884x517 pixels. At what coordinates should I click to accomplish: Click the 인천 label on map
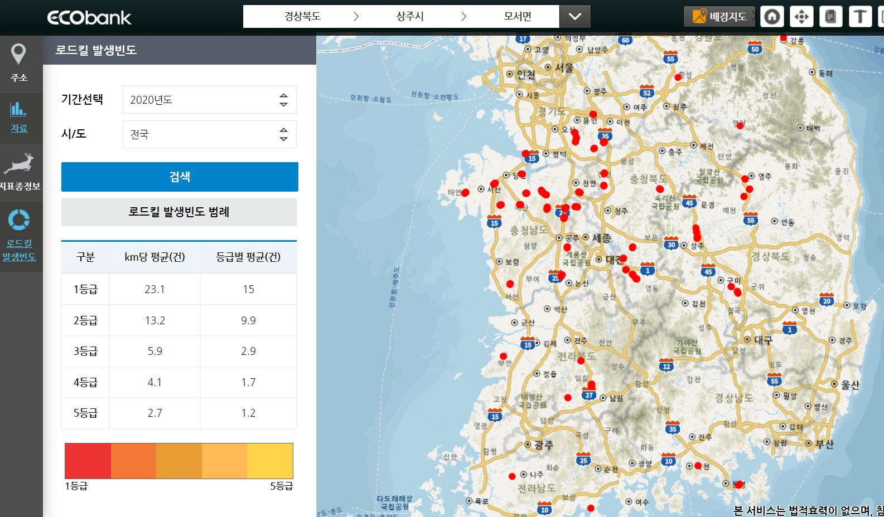pyautogui.click(x=525, y=74)
